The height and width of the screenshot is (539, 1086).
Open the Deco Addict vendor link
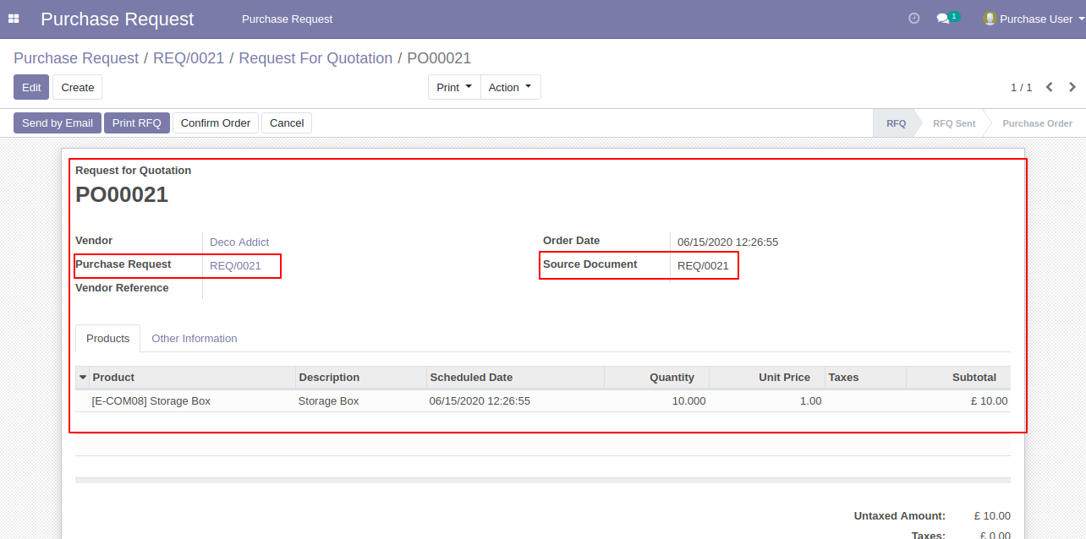click(x=239, y=242)
